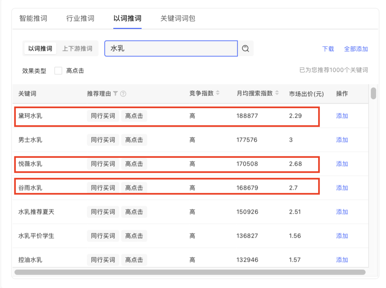
Task: Open the 行业推词 tab
Action: pos(80,18)
